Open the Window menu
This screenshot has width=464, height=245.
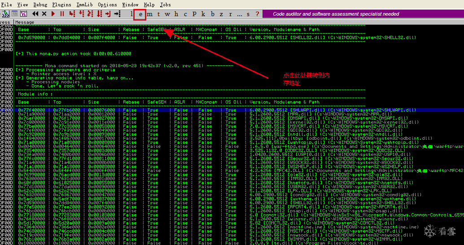pyautogui.click(x=130, y=5)
